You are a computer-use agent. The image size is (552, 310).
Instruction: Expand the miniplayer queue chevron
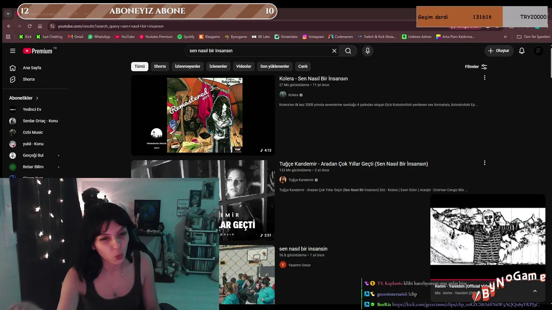(x=535, y=291)
